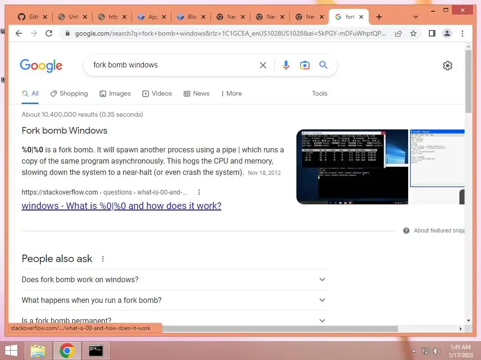This screenshot has height=360, width=481.
Task: Open Videos results filter
Action: pos(157,93)
